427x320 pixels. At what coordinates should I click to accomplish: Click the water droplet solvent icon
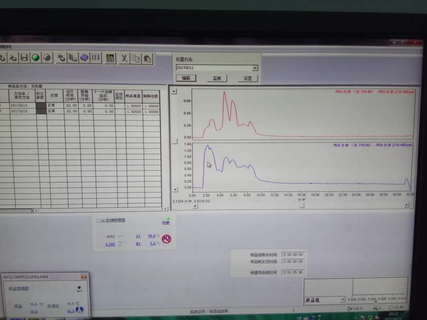(61, 58)
